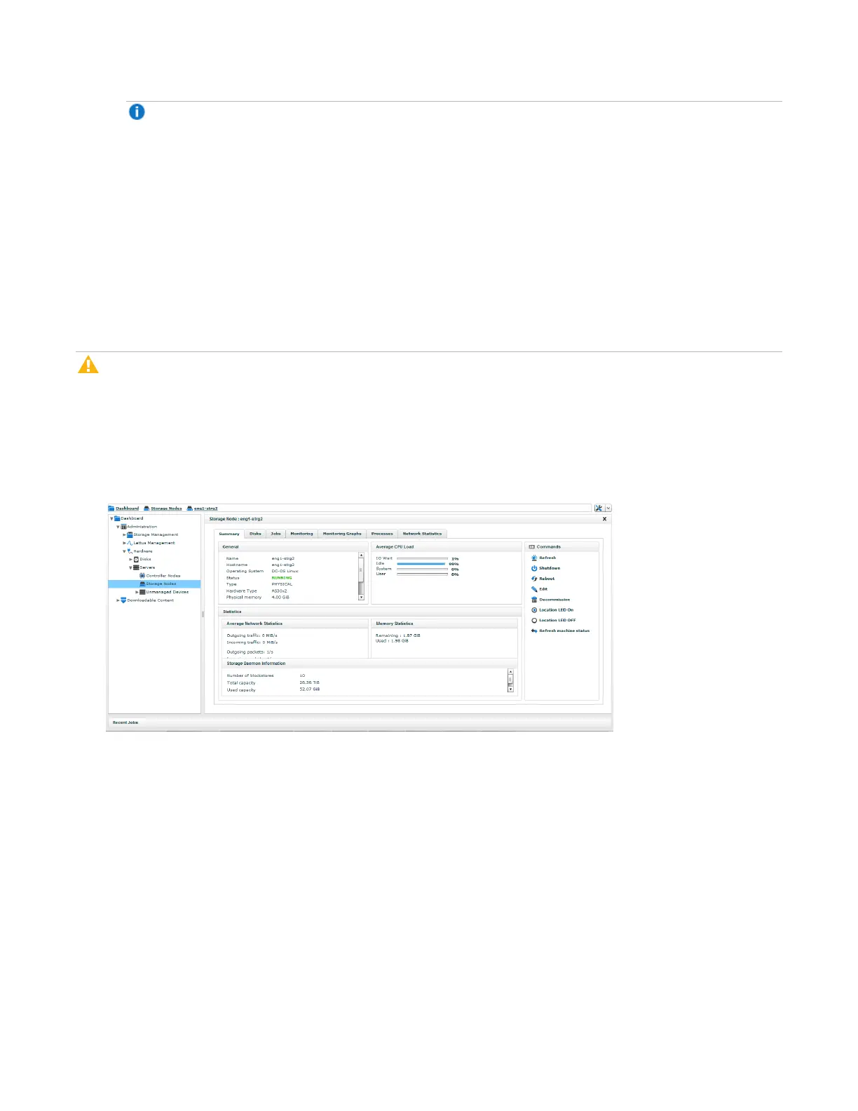Click the breadcrumb eng1-strg2 icon
Image resolution: width=858 pixels, height=1111 pixels.
point(190,509)
